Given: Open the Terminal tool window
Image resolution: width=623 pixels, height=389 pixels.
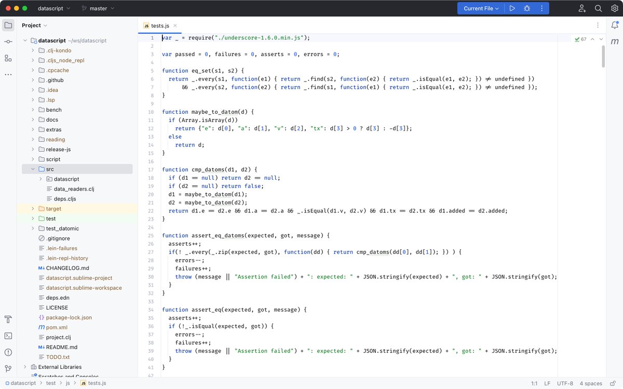Looking at the screenshot, I should pyautogui.click(x=8, y=336).
